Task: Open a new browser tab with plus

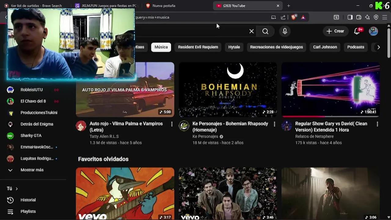Action: (x=288, y=5)
